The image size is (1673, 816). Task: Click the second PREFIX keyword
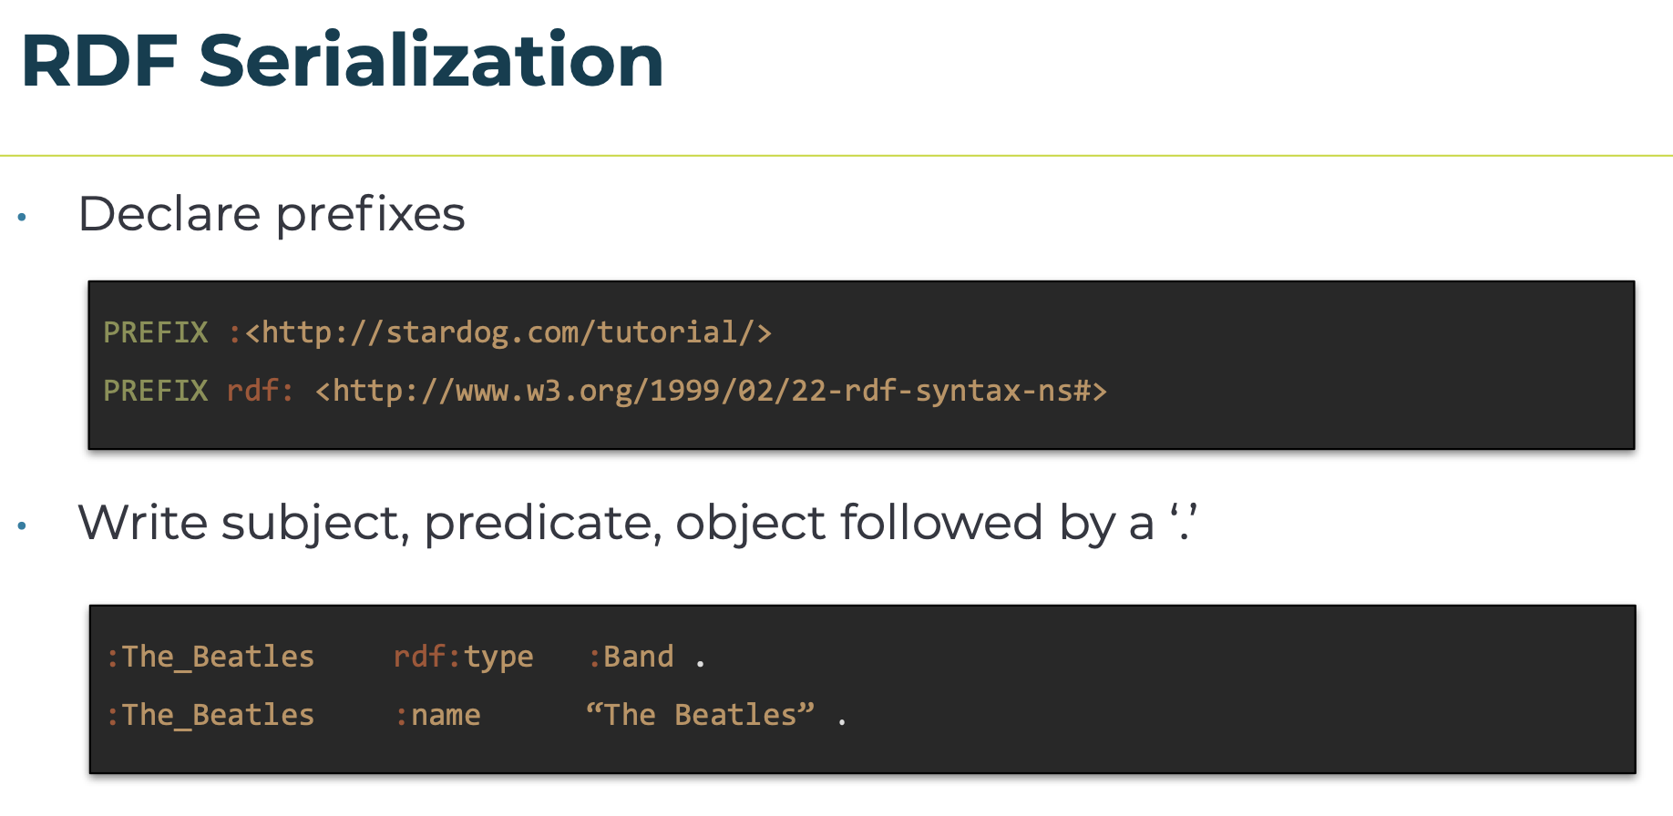tap(156, 391)
